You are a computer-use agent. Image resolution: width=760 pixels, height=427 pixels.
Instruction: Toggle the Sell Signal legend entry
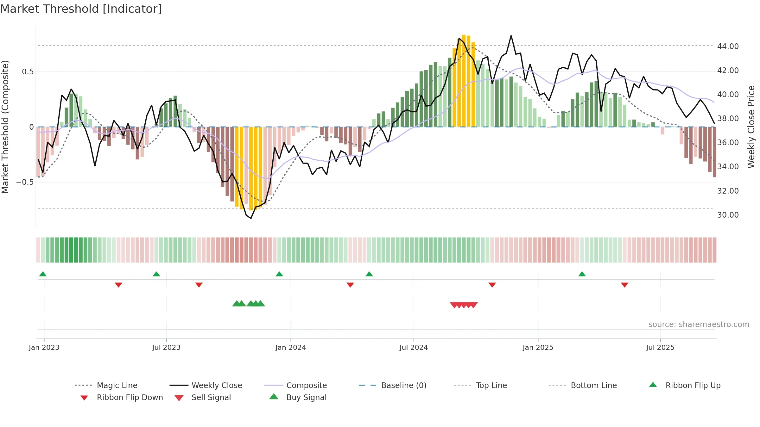click(203, 397)
